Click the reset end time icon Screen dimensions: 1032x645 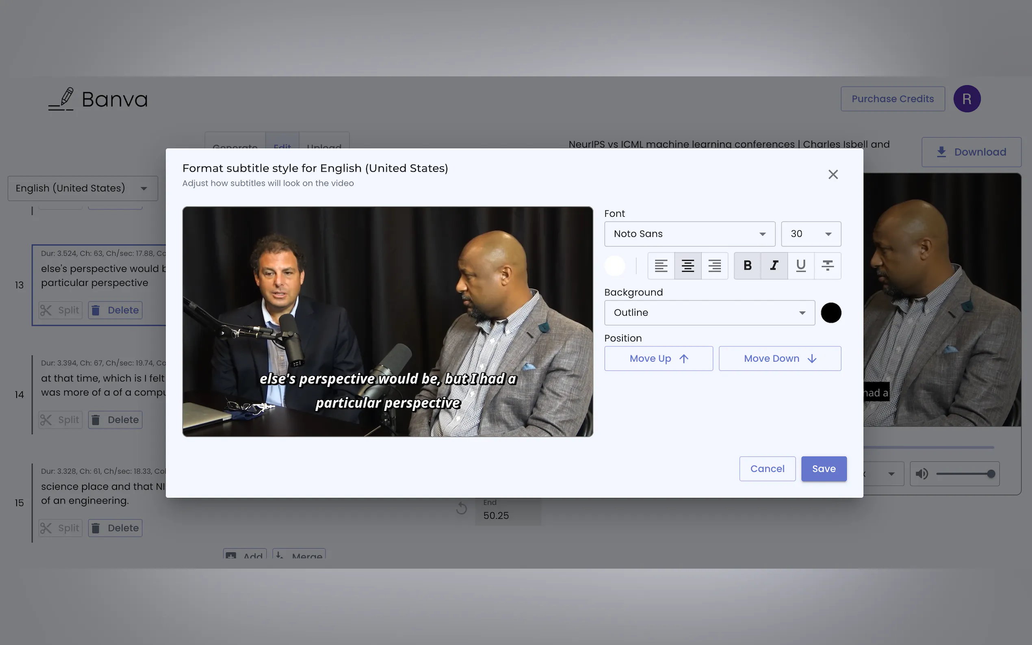[x=461, y=509]
